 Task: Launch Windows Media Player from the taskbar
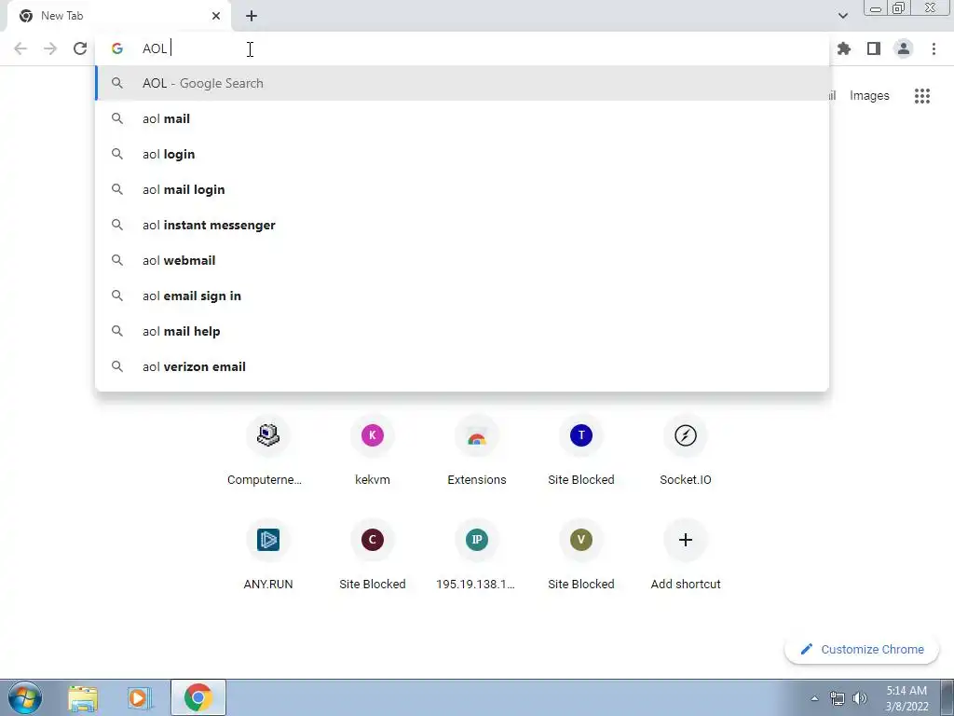(140, 697)
